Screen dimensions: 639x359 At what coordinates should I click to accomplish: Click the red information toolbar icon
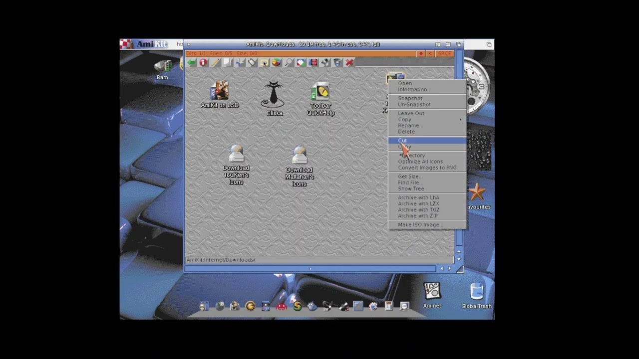coord(203,62)
